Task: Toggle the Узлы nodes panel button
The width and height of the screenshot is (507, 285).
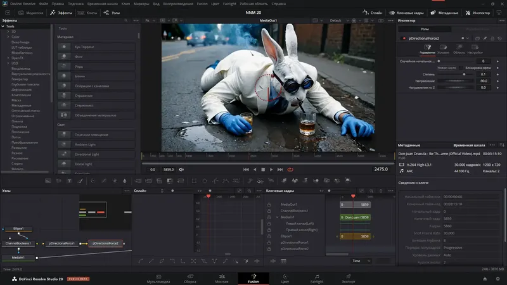Action: click(113, 12)
